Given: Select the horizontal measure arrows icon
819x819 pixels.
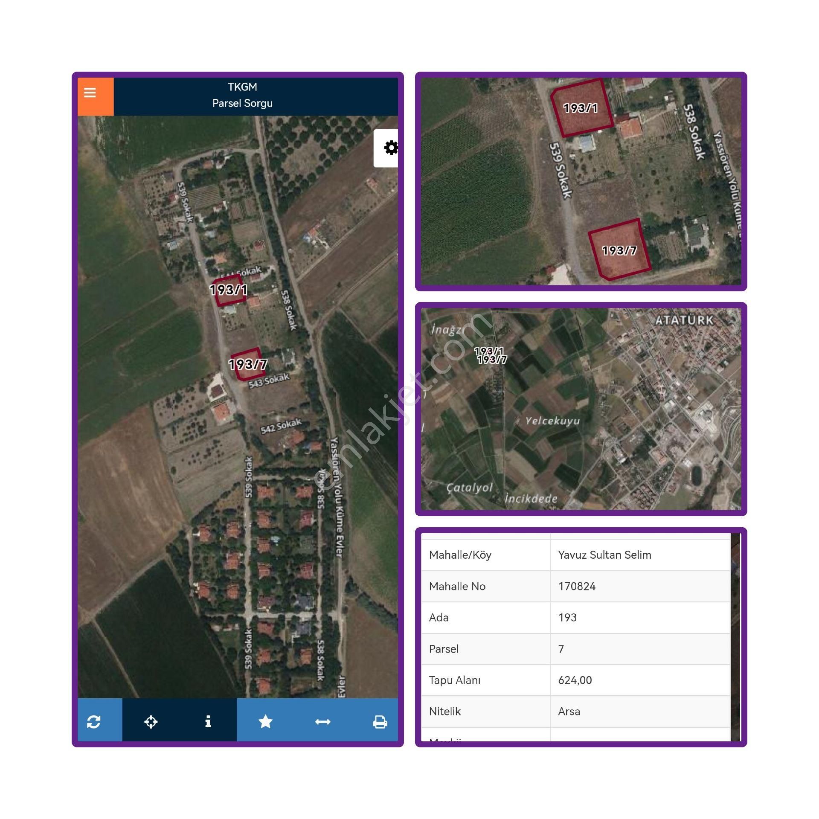Looking at the screenshot, I should tap(322, 722).
